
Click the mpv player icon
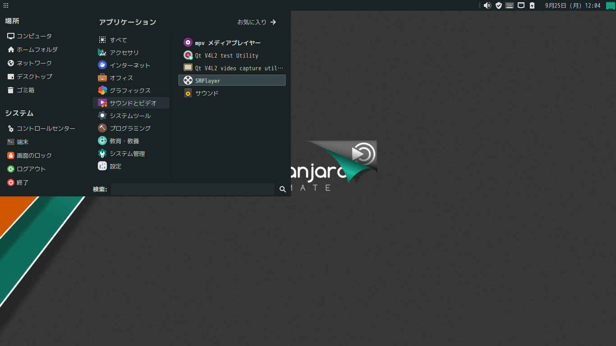tap(188, 42)
